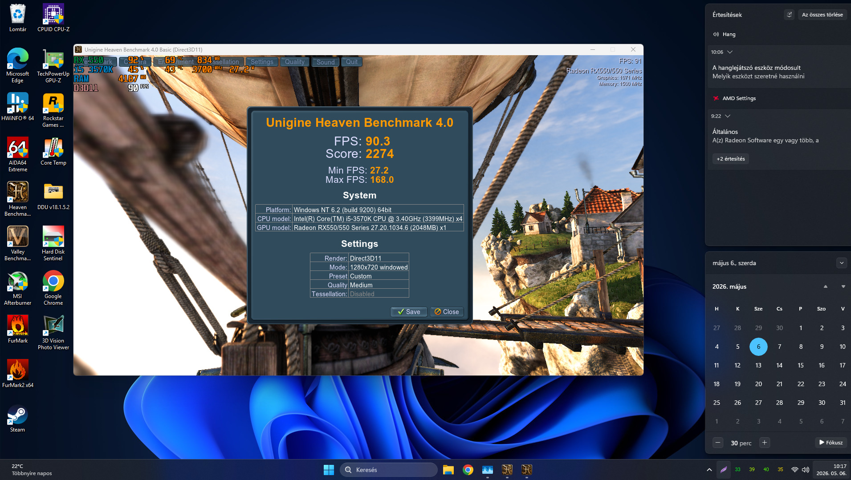This screenshot has width=851, height=480.
Task: Toggle the do-not-disturb icon in notifications header
Action: [789, 15]
